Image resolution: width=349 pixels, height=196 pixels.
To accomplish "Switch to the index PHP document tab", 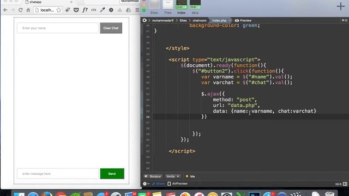I will [x=182, y=7].
